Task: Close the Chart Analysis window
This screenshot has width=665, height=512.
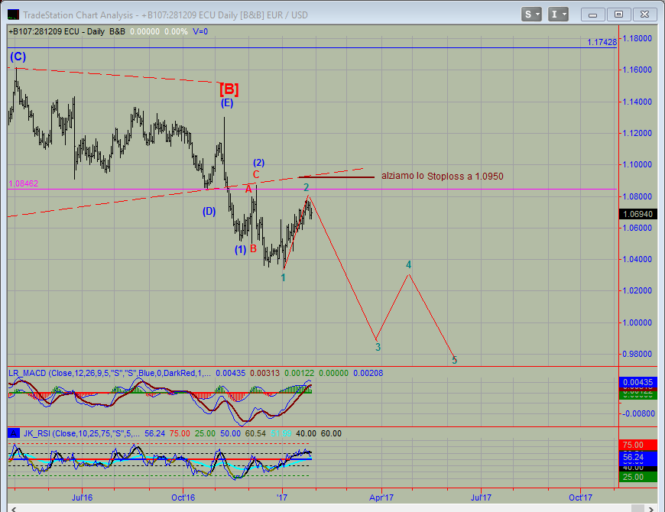Action: click(644, 15)
